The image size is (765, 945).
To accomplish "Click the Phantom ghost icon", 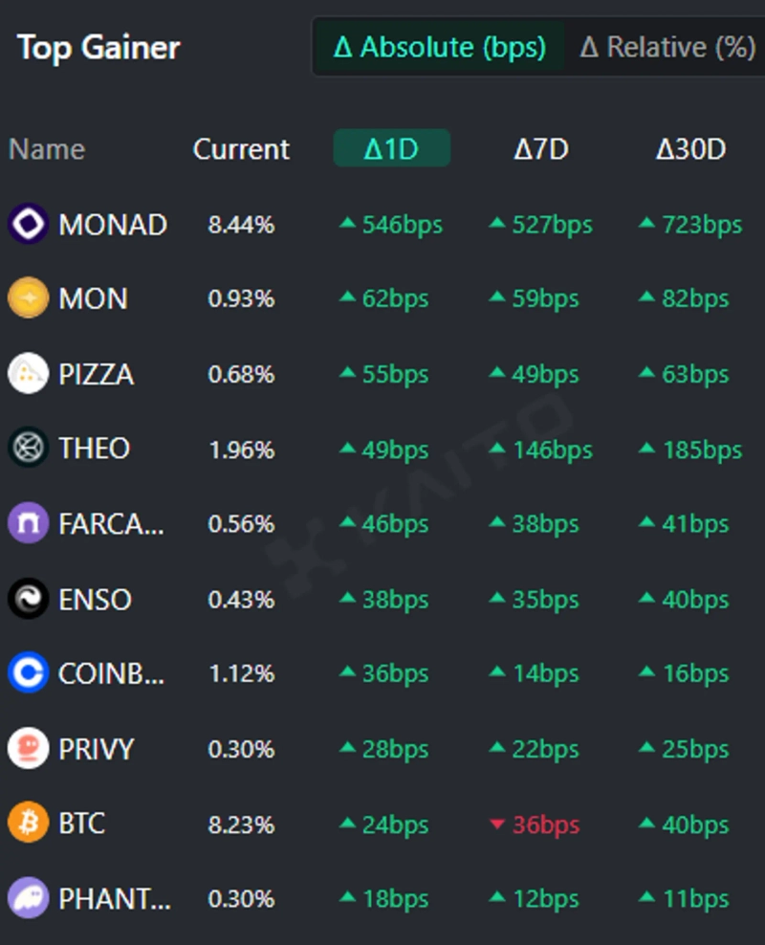I will point(28,899).
